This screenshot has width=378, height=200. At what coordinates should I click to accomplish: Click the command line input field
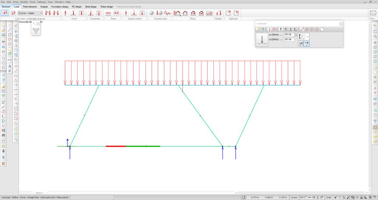92,197
